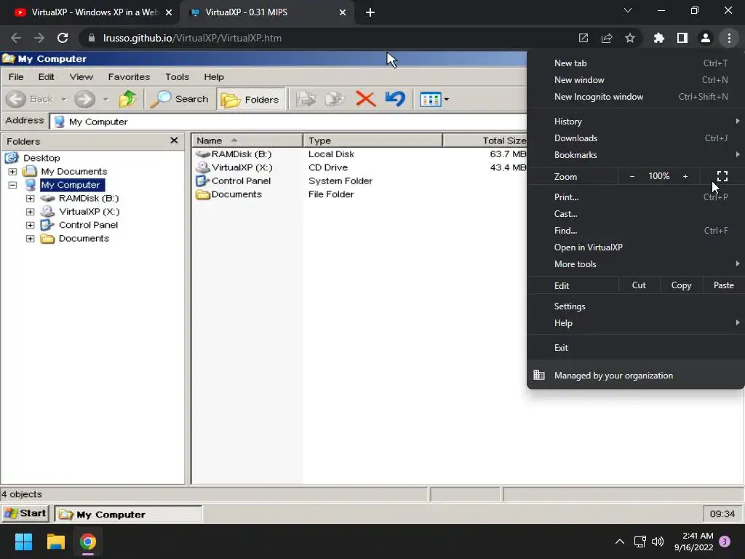Expand RAMDisk (B:) tree node
The image size is (745, 559).
[x=31, y=198]
